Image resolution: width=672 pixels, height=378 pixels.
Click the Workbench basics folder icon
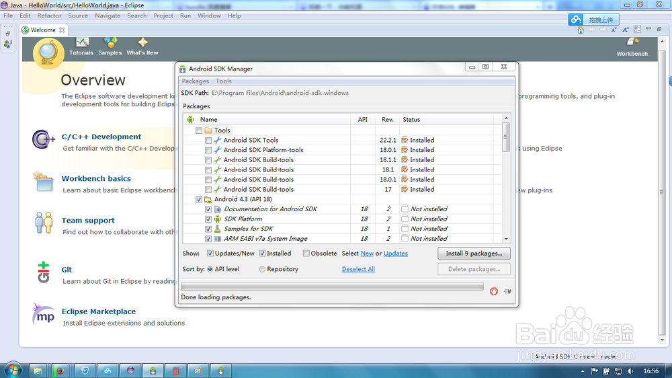click(x=43, y=181)
